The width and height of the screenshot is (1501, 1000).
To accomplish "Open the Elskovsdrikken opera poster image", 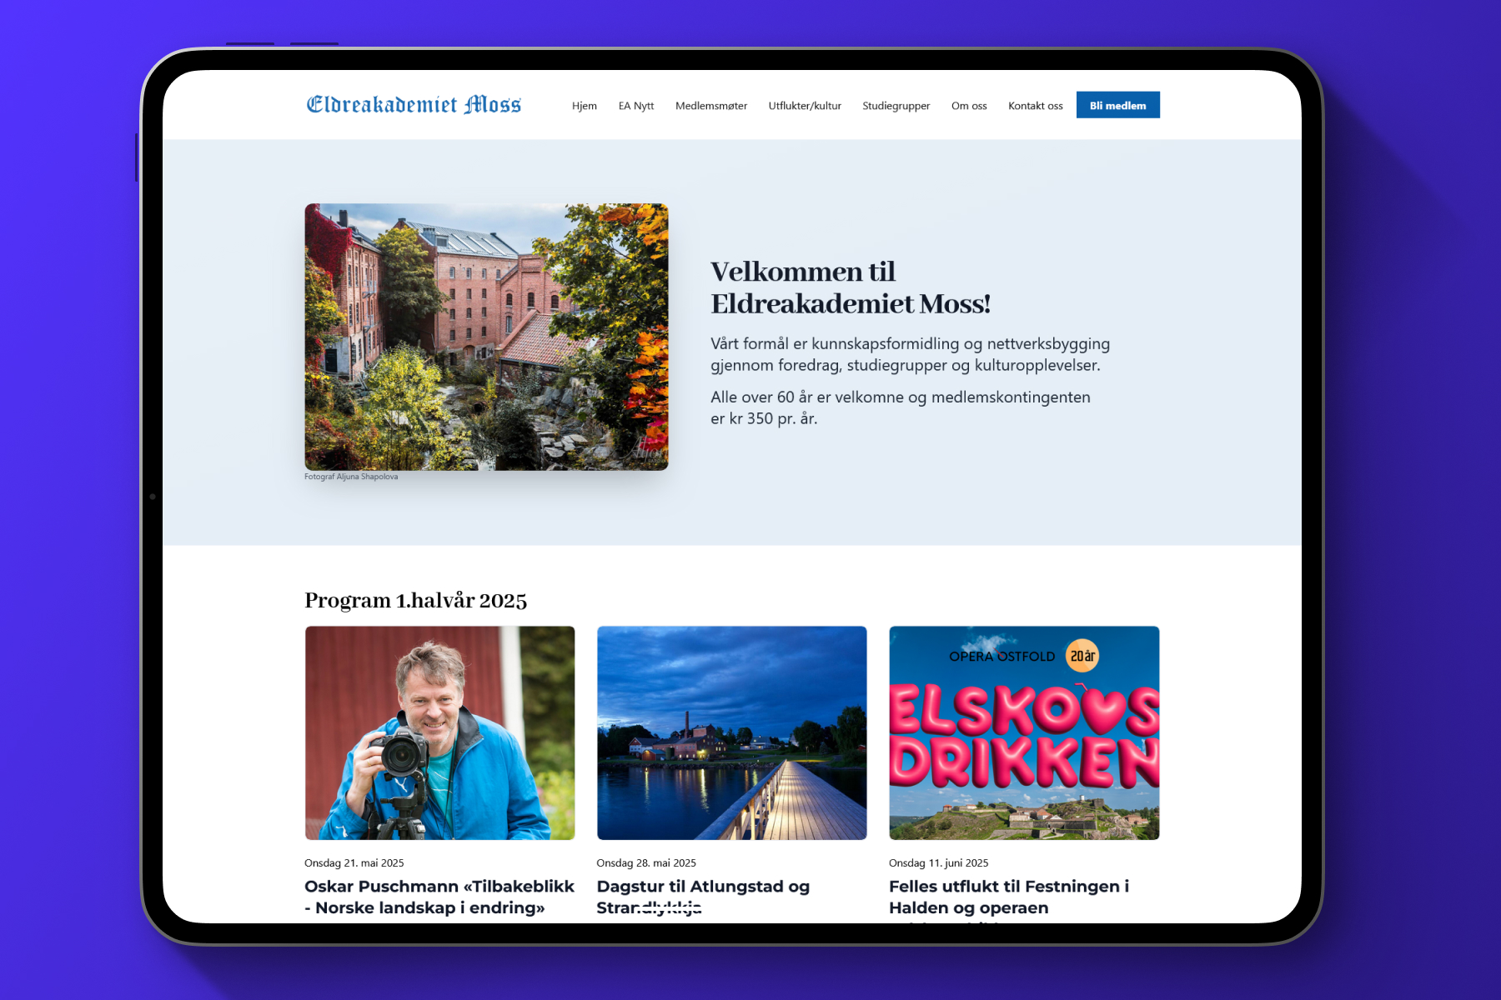I will pyautogui.click(x=1024, y=732).
